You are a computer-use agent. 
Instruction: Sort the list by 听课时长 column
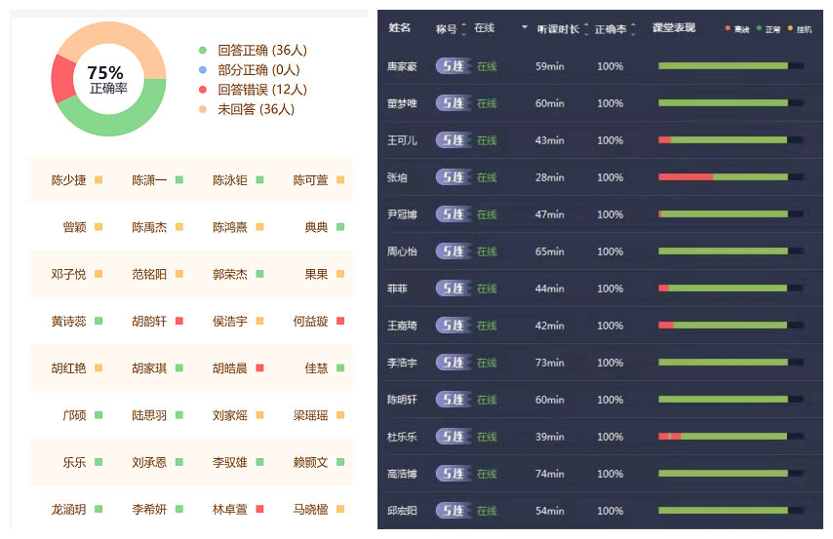pos(562,29)
